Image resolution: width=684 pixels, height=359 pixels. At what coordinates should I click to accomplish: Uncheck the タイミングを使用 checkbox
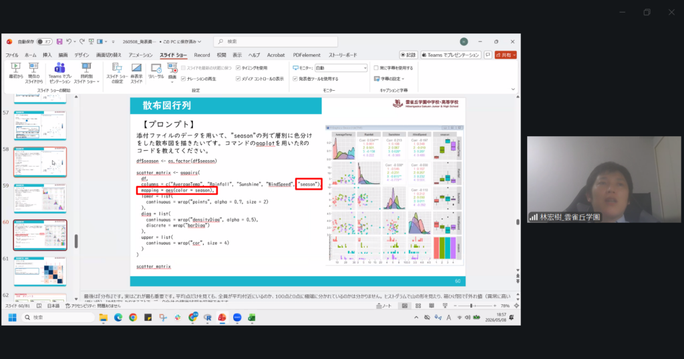click(238, 68)
